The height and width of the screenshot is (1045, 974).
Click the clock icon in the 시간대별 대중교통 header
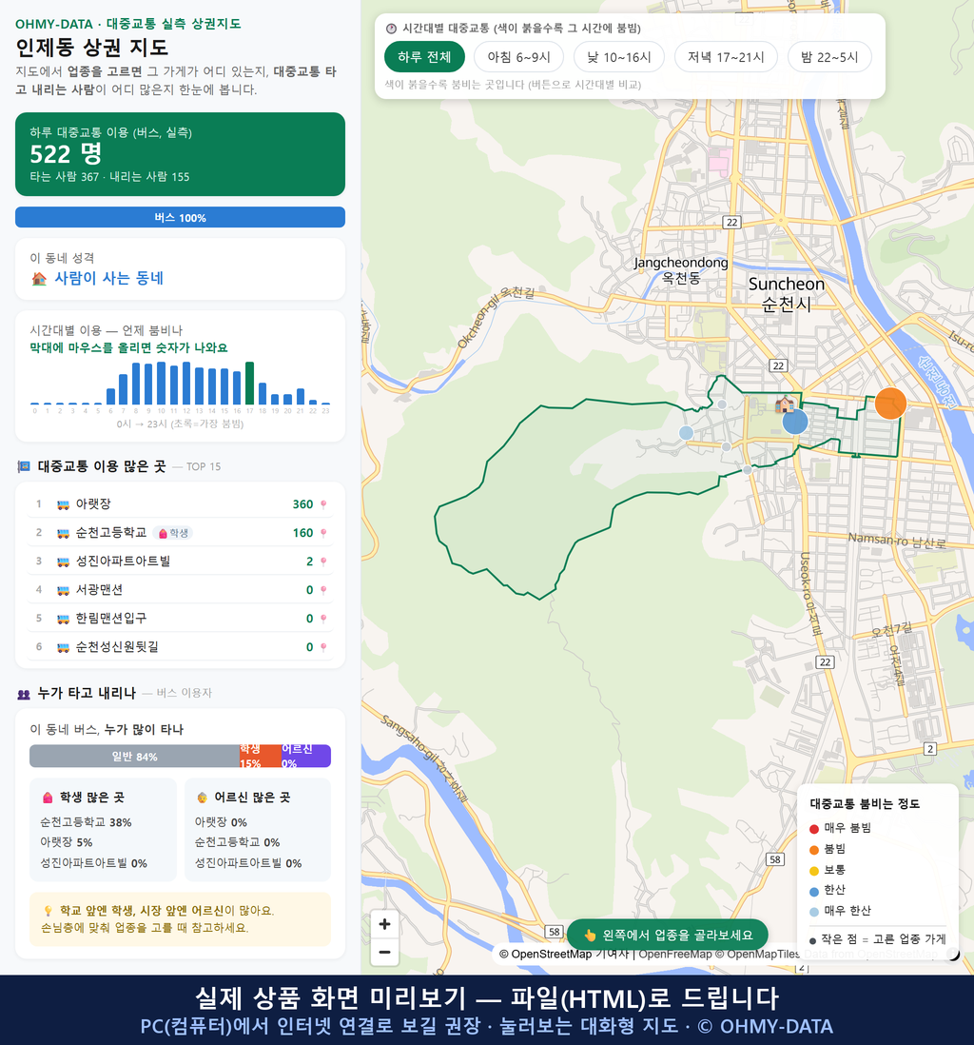pos(391,29)
